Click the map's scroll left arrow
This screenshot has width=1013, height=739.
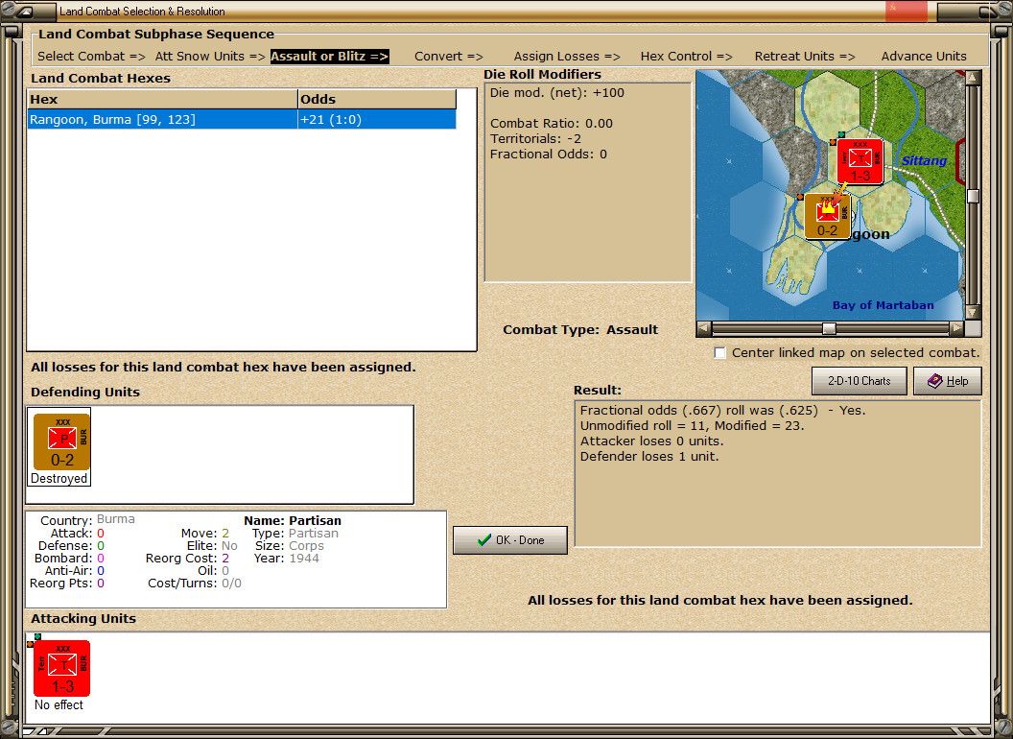click(704, 328)
